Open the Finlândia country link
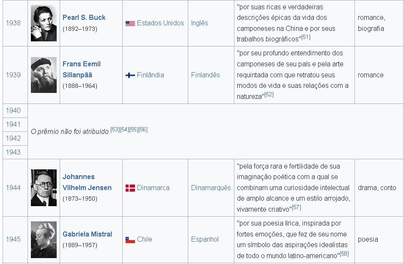The image size is (404, 264). [x=150, y=75]
